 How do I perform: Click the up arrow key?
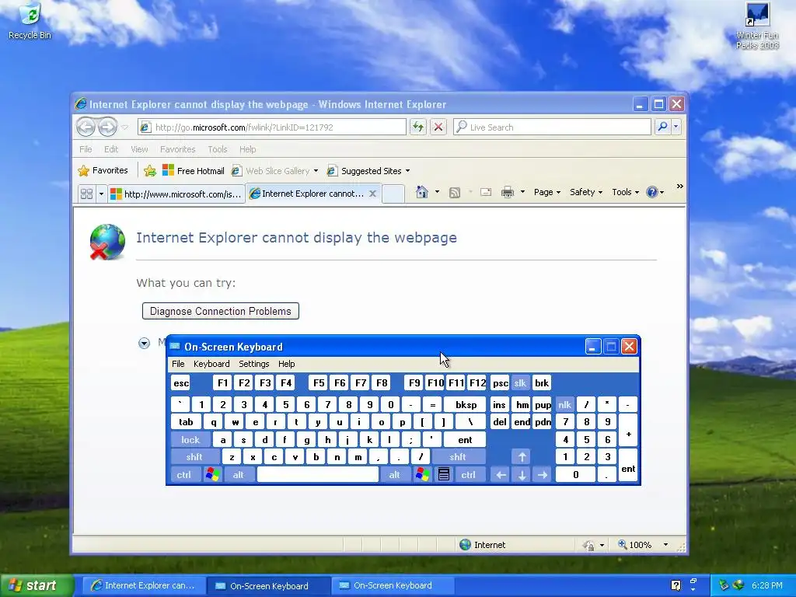522,457
